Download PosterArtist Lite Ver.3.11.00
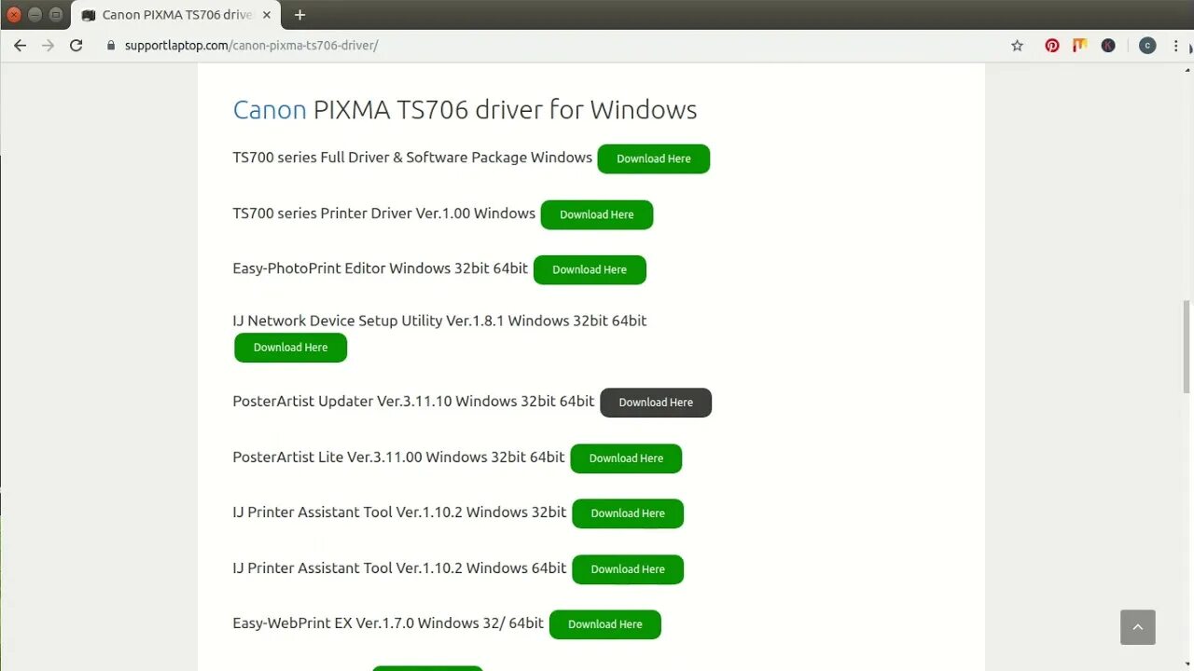 (x=626, y=459)
